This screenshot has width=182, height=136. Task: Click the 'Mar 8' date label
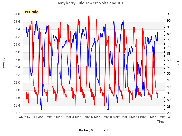point(108,117)
